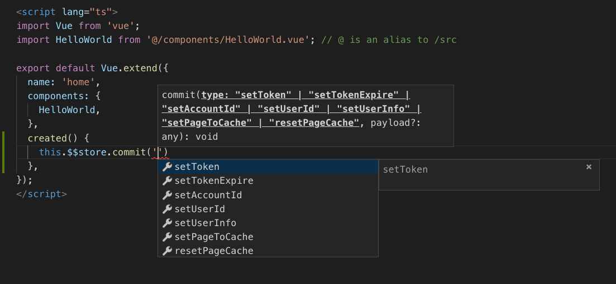Image resolution: width=616 pixels, height=284 pixels.
Task: Close the setToken details panel
Action: 589,167
